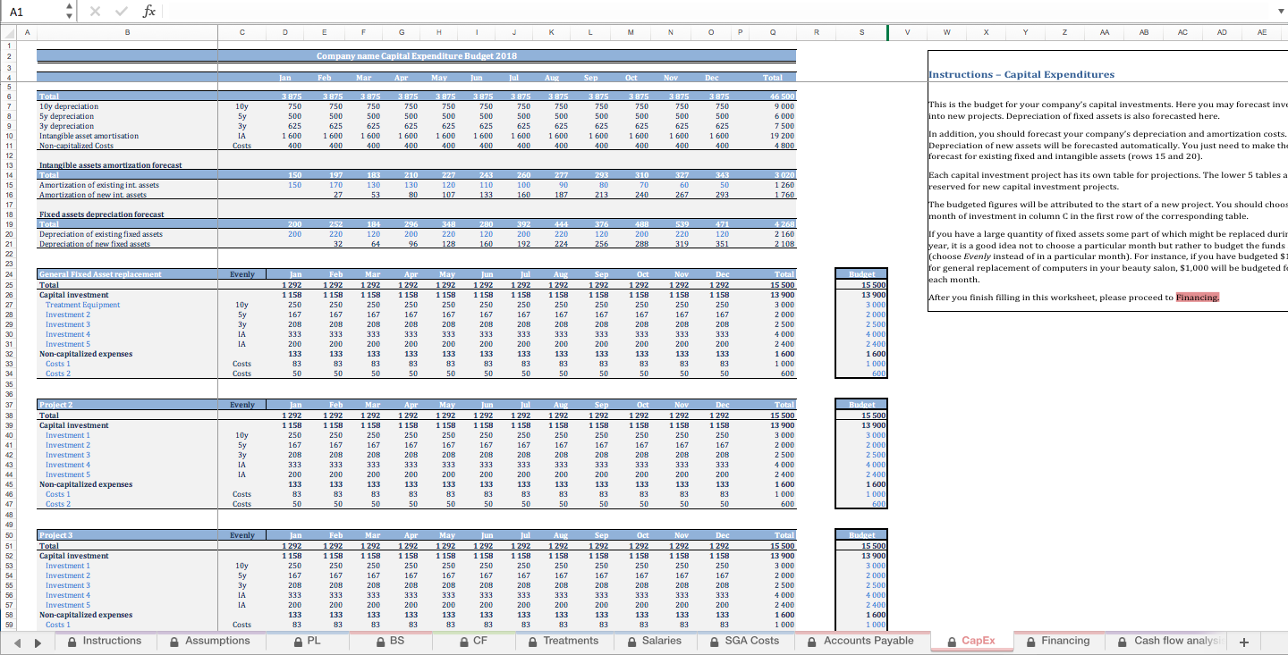Viewport: 1288px width, 655px height.
Task: Click the Budget header beside Project 2
Action: tap(861, 406)
